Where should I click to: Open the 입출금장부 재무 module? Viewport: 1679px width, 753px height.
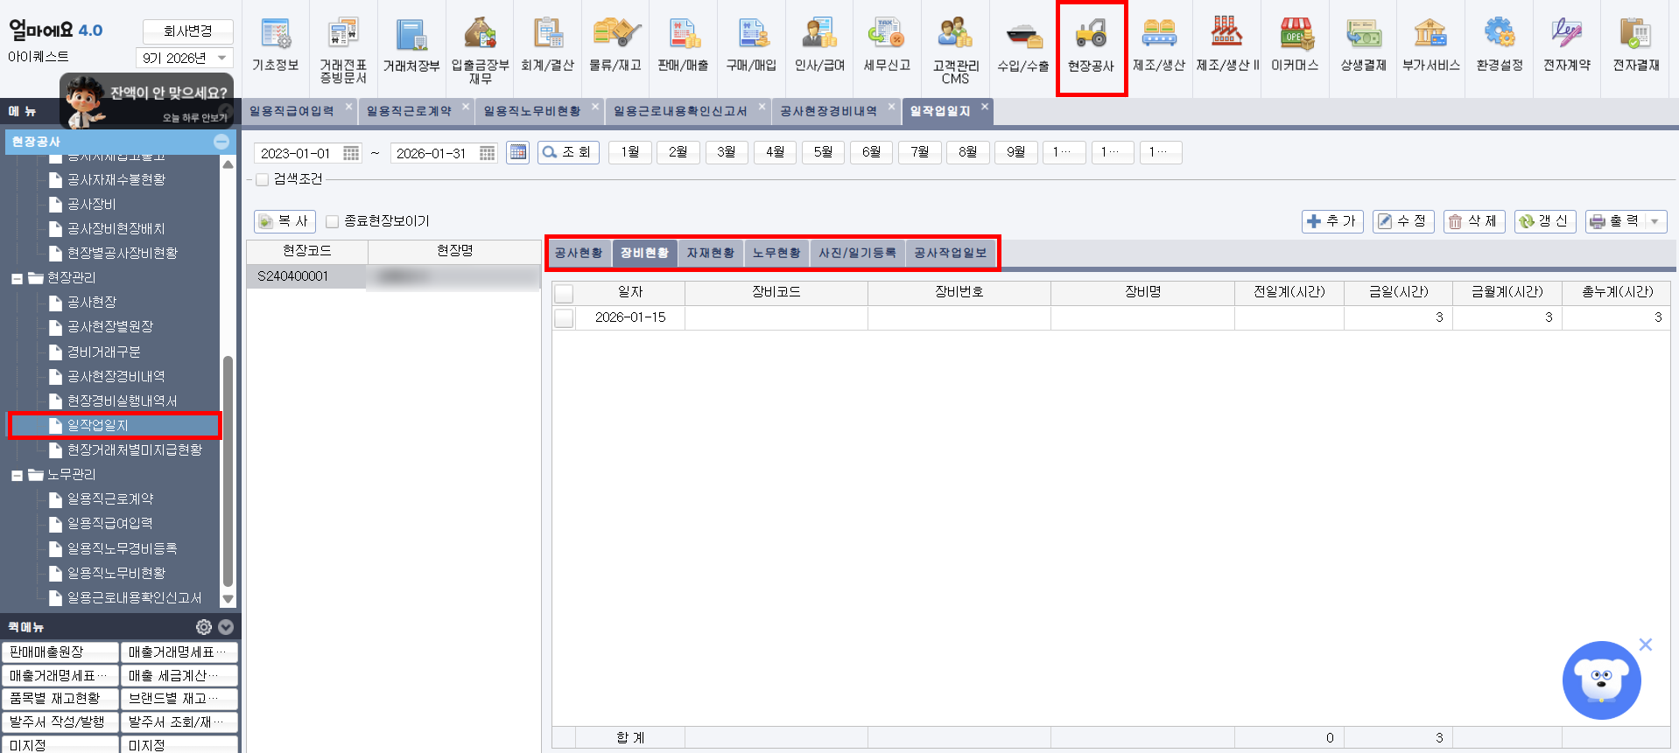[480, 49]
